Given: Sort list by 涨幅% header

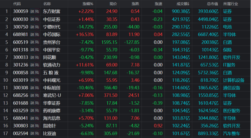Looking at the screenshot, I should pyautogui.click(x=88, y=4).
